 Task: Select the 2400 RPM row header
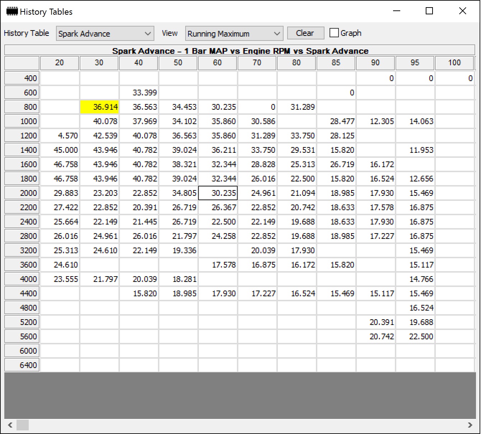pos(22,222)
